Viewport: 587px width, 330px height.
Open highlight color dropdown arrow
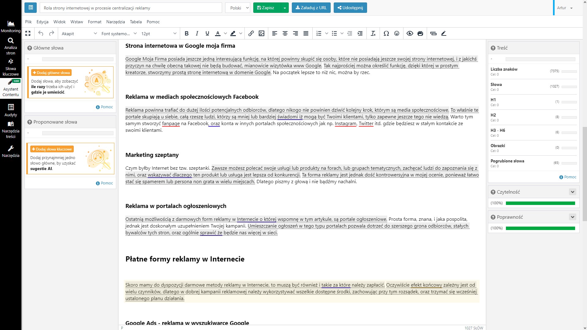pyautogui.click(x=241, y=33)
